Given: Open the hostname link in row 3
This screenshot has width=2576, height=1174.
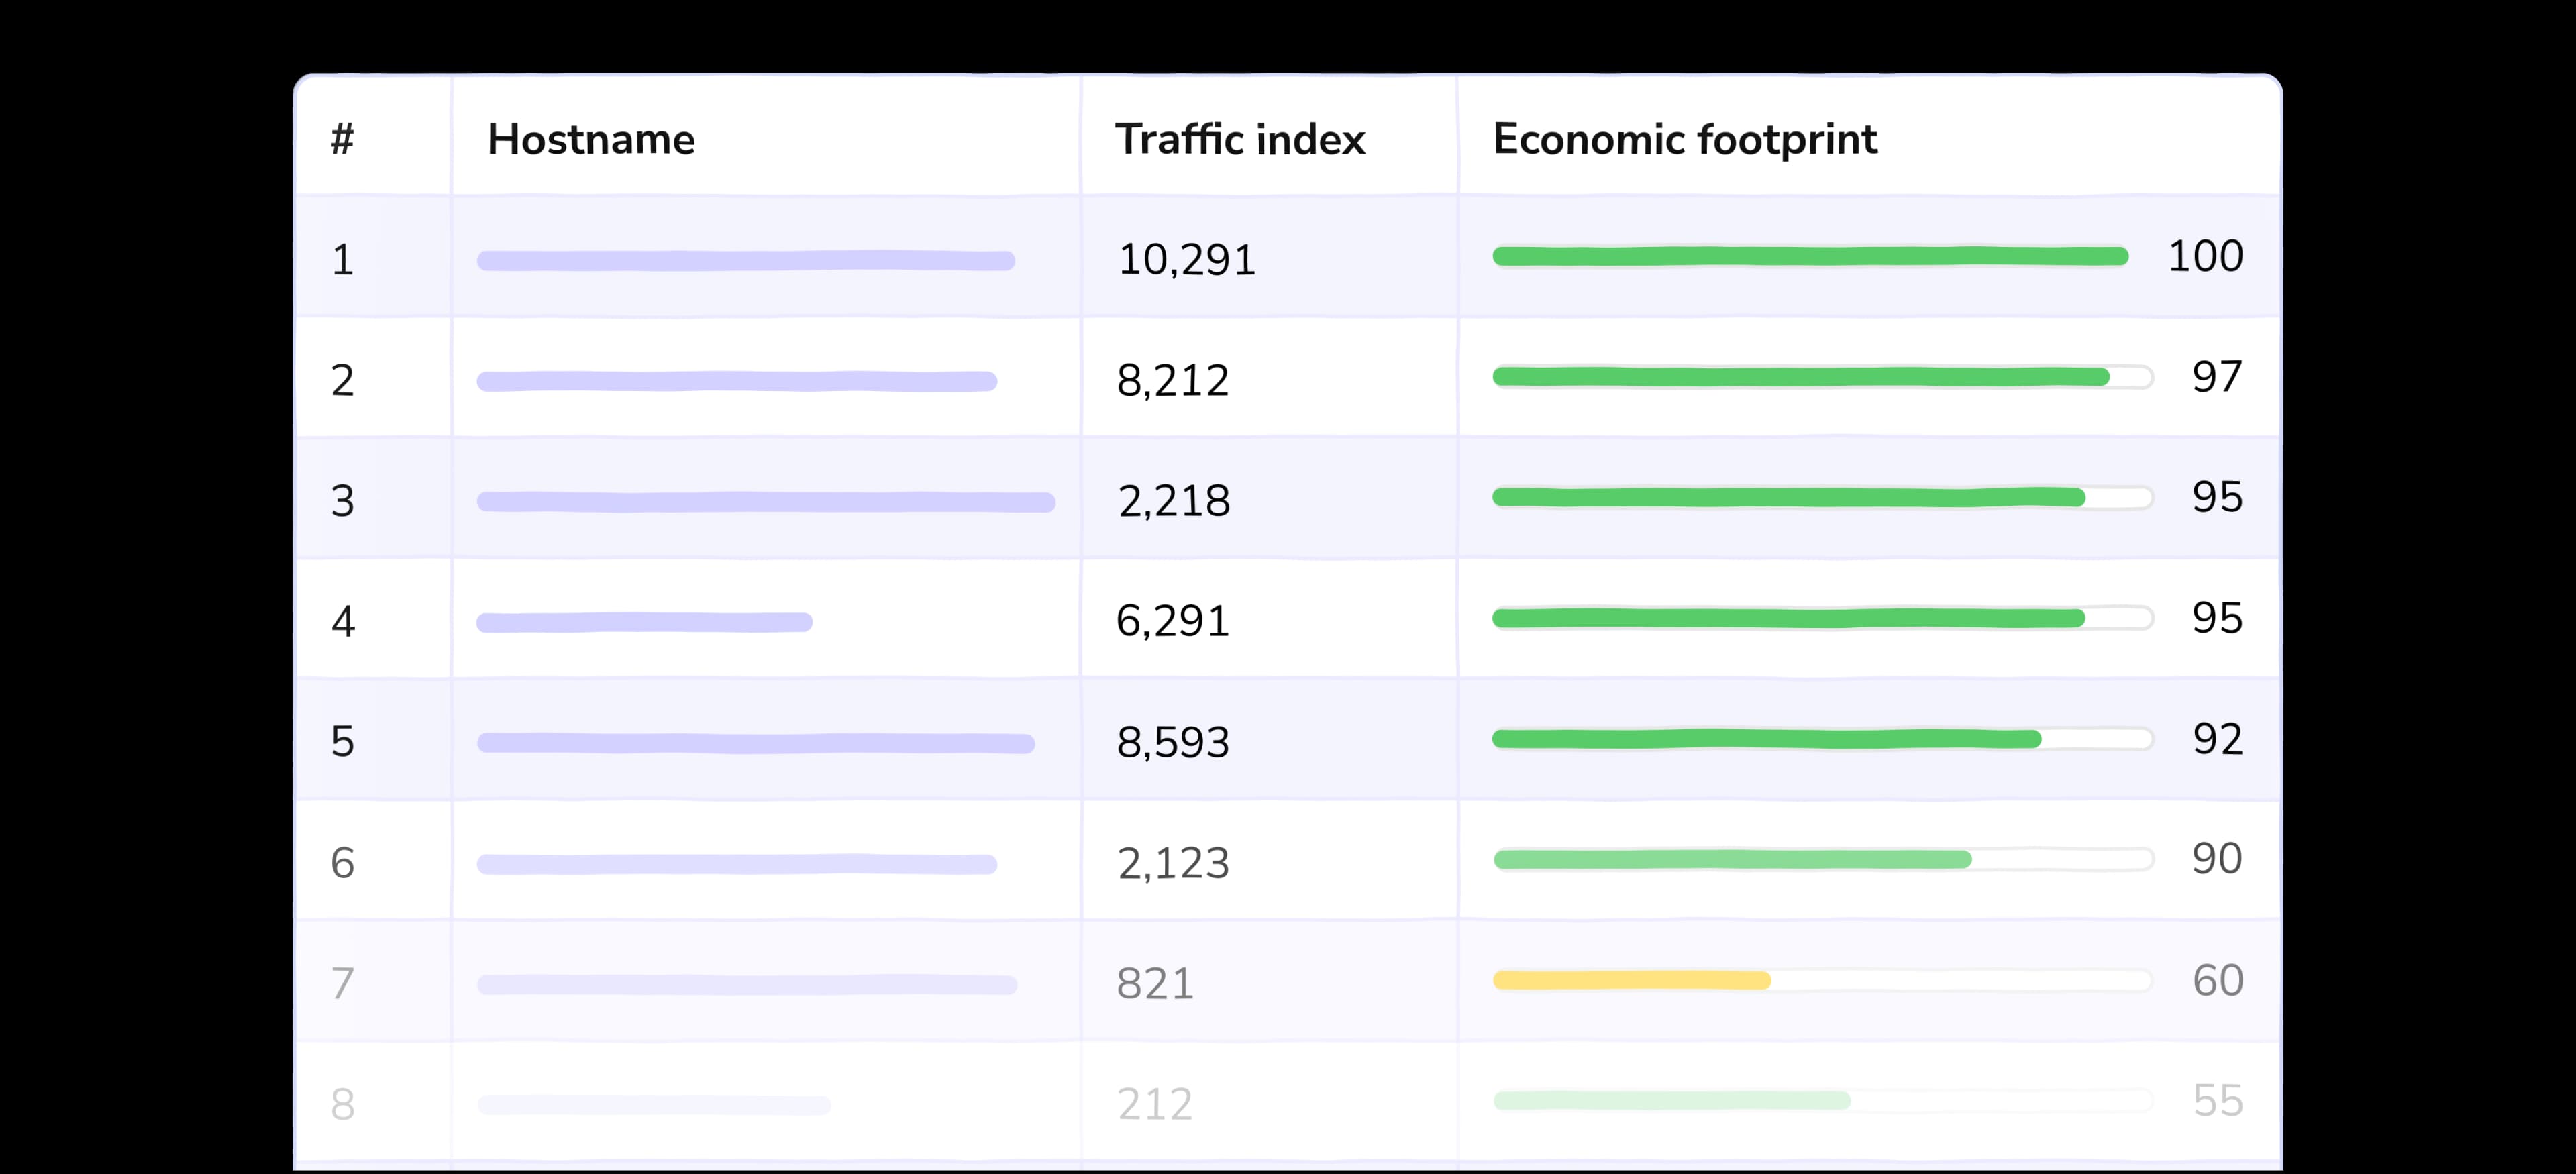Looking at the screenshot, I should click(x=765, y=502).
